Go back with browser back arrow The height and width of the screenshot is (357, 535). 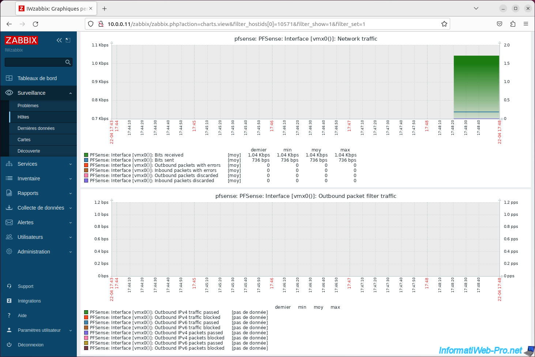coord(9,24)
